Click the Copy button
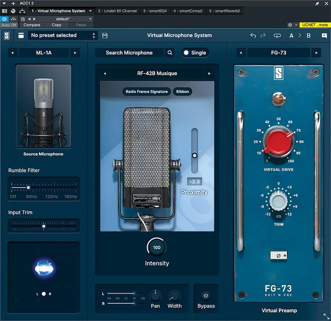Viewport: 331px width, 321px height. coord(56,25)
